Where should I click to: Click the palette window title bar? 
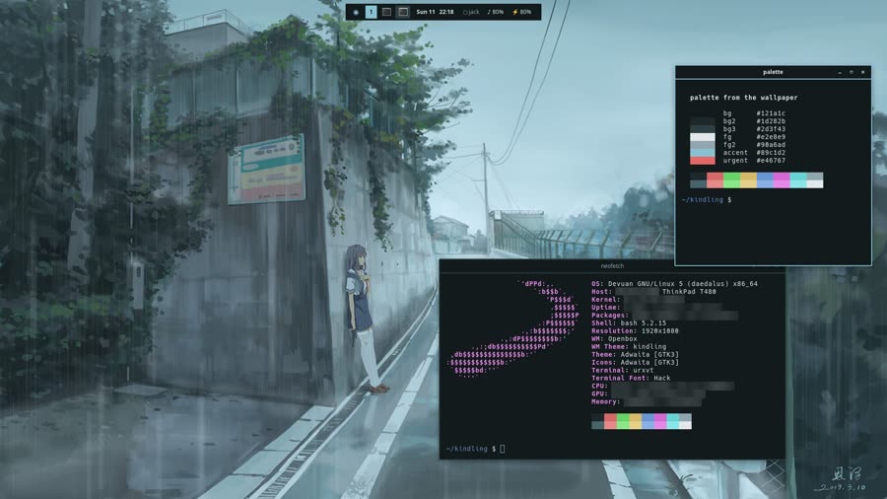(x=773, y=72)
